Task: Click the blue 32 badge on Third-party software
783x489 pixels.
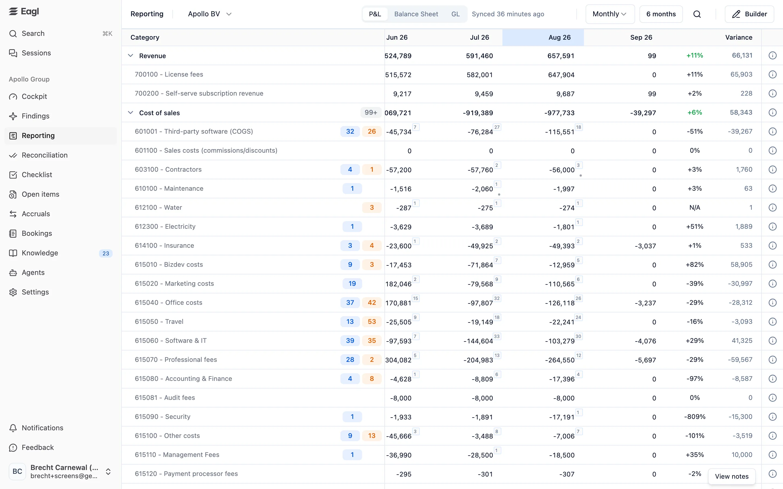Action: (x=350, y=132)
